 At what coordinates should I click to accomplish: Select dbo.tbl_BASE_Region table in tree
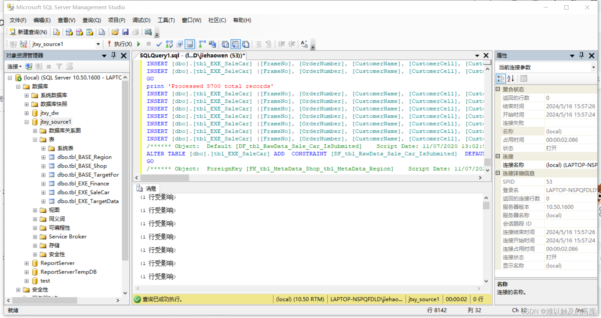click(x=84, y=157)
